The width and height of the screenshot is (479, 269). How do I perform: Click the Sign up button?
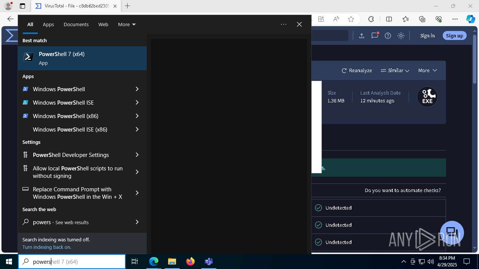tap(455, 35)
